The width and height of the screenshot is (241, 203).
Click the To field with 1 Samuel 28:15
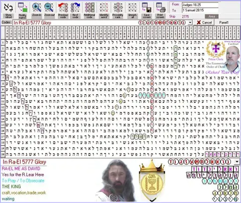tap(200, 10)
